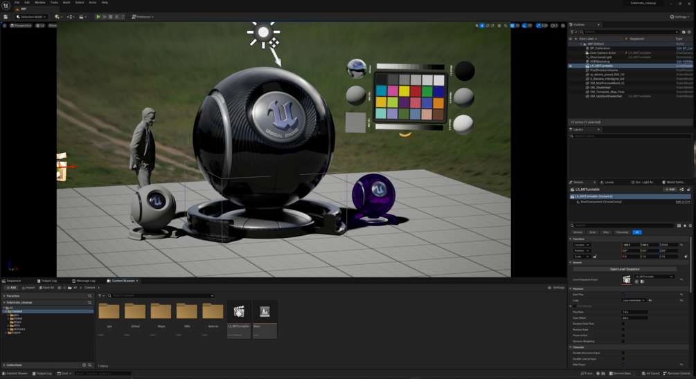Image resolution: width=696 pixels, height=379 pixels.
Task: Switch to the Levels tab
Action: [x=607, y=182]
